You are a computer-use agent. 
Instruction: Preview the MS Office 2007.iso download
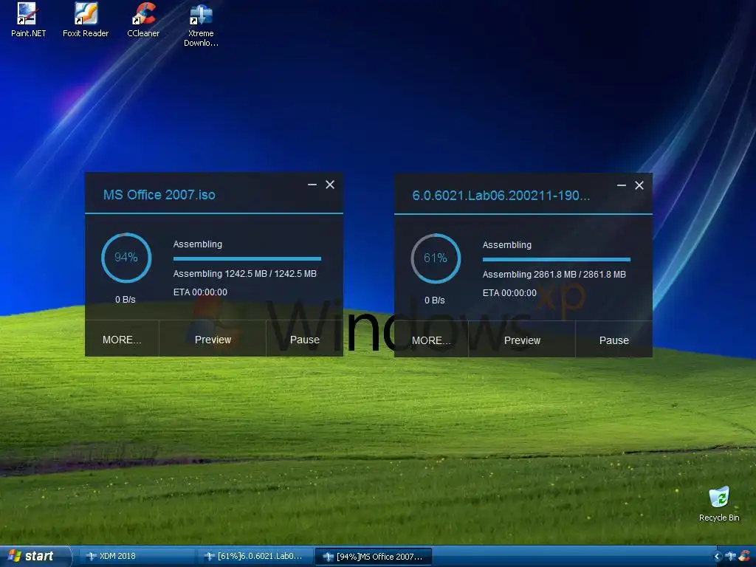(213, 340)
